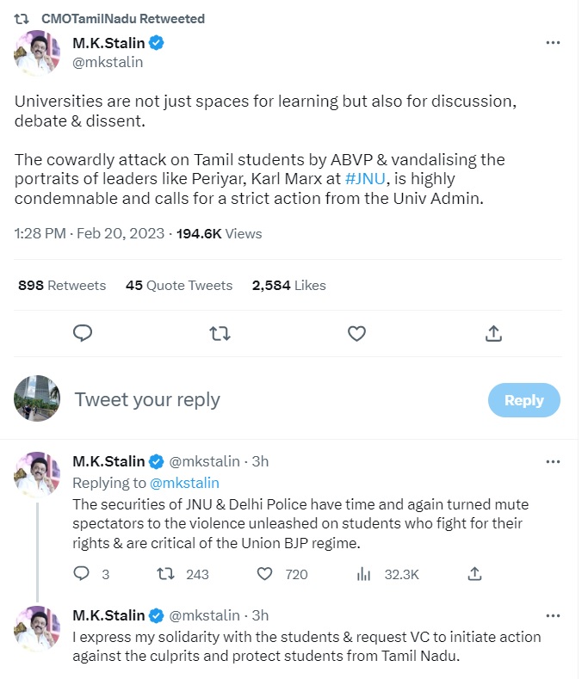
Task: Open M.K.Stalin's profile picture on main tweet
Action: [37, 52]
